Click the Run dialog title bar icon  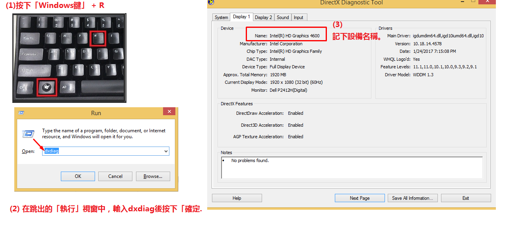pyautogui.click(x=20, y=113)
